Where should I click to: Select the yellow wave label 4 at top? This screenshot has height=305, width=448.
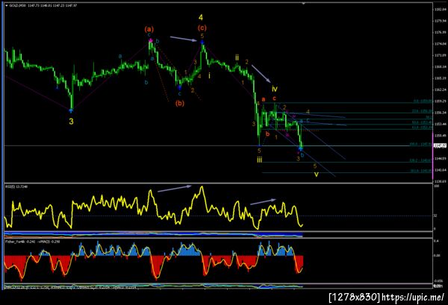(201, 18)
